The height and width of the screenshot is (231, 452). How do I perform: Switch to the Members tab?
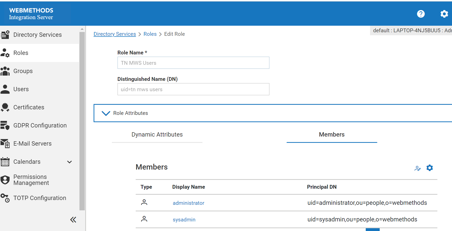[332, 135]
